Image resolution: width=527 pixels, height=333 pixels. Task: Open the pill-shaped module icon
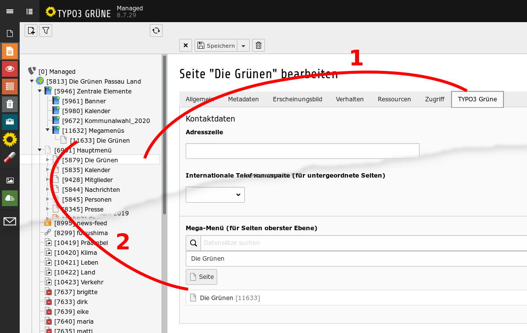10,157
